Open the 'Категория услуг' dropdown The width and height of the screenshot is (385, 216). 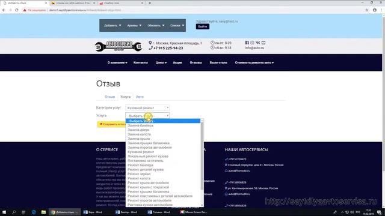tap(147, 108)
